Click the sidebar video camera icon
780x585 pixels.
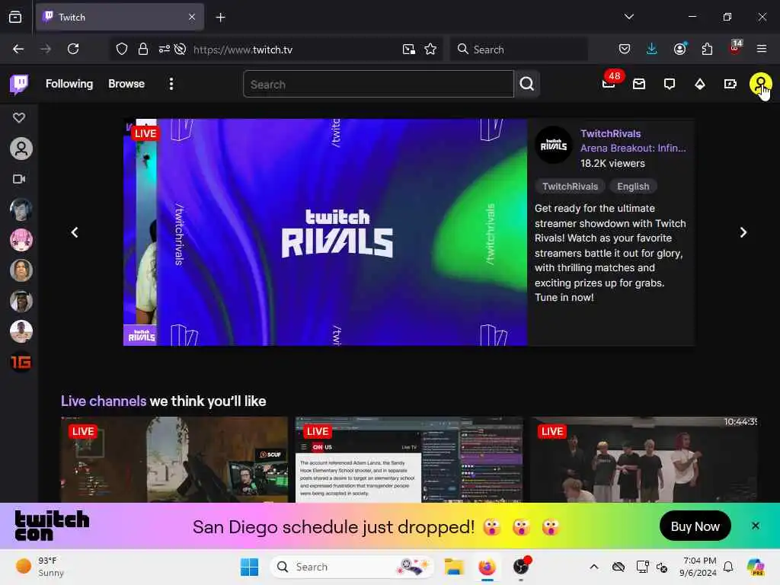19,179
